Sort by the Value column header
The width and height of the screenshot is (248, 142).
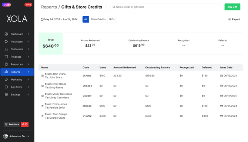(103, 67)
